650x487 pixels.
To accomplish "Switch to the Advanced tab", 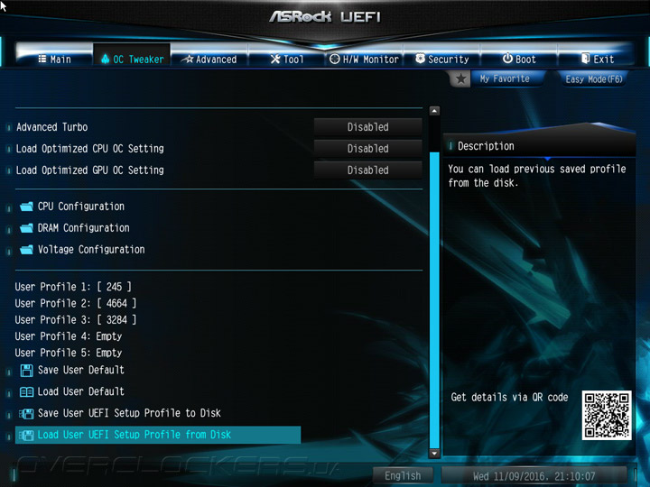I will 210,60.
